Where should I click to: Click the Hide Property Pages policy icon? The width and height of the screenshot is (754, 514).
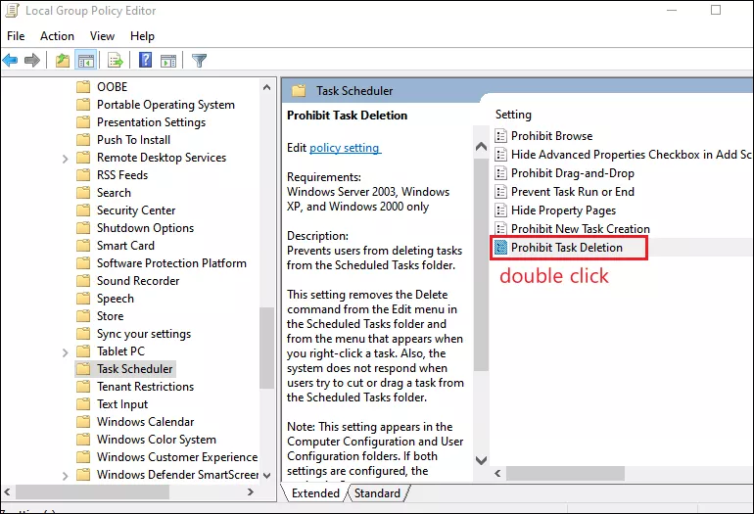(x=500, y=210)
